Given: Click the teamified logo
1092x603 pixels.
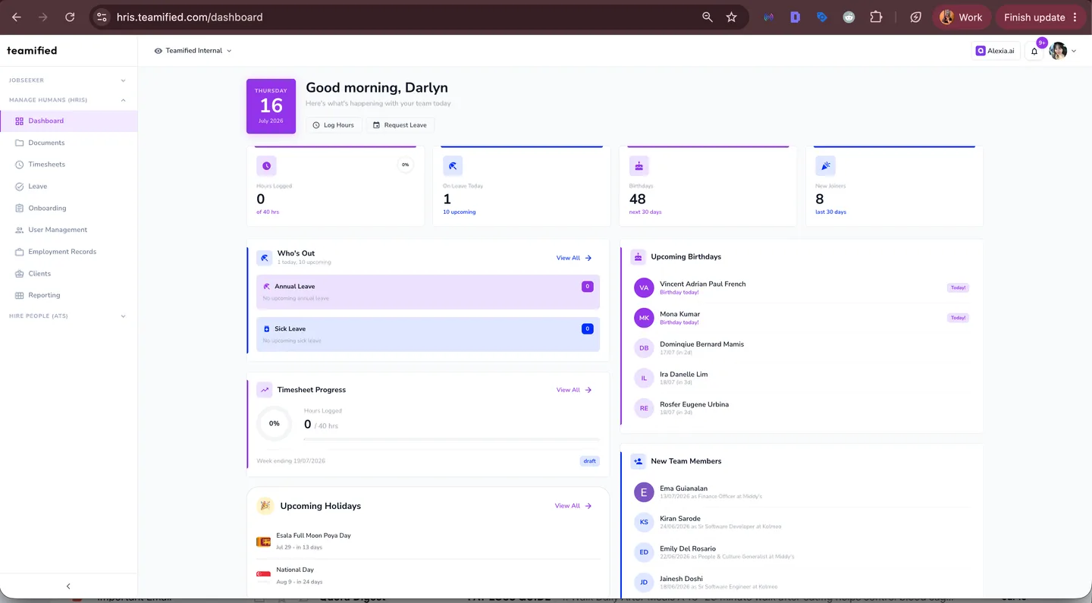Looking at the screenshot, I should 32,51.
